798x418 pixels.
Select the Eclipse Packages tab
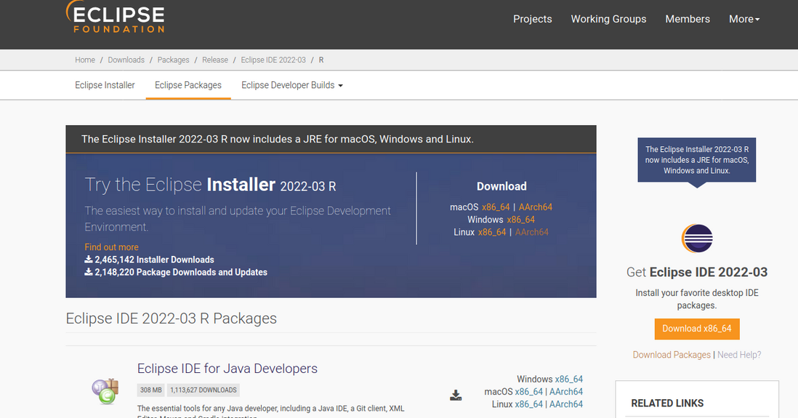tap(188, 85)
